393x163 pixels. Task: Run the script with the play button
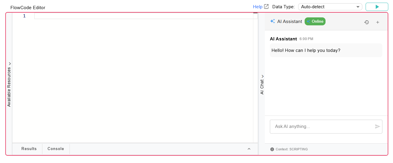tap(377, 7)
